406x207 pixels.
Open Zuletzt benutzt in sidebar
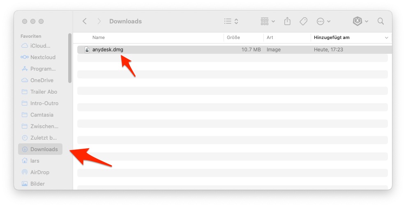40,138
